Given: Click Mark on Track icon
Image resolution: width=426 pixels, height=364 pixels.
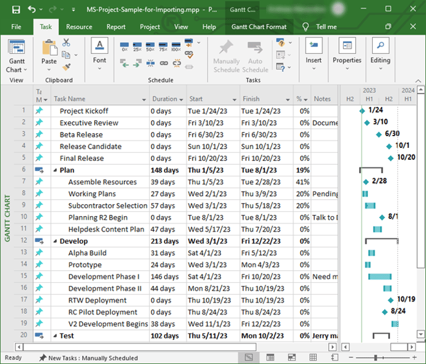Looking at the screenshot, I should [189, 42].
